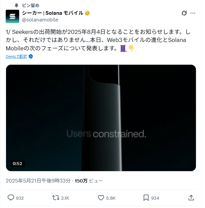The height and width of the screenshot is (208, 205).
Task: Click the 2025年5月21日 post timestamp
Action: click(x=38, y=181)
